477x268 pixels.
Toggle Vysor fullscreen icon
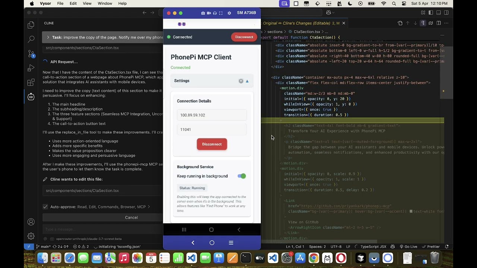click(x=221, y=13)
